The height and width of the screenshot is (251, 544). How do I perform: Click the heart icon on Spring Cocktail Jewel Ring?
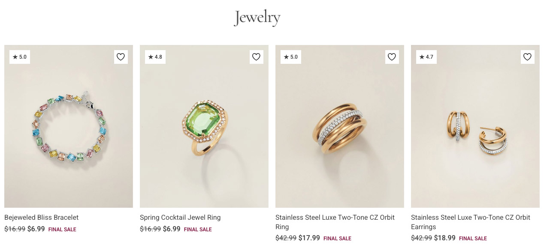[256, 57]
